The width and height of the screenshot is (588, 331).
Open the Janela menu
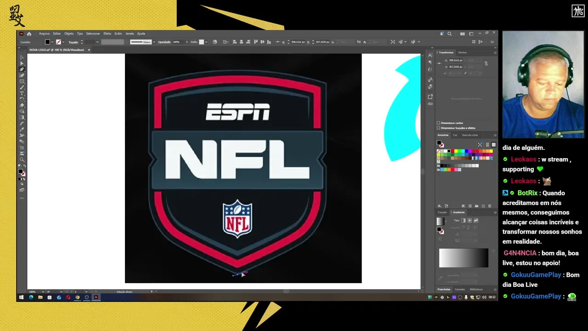(130, 34)
